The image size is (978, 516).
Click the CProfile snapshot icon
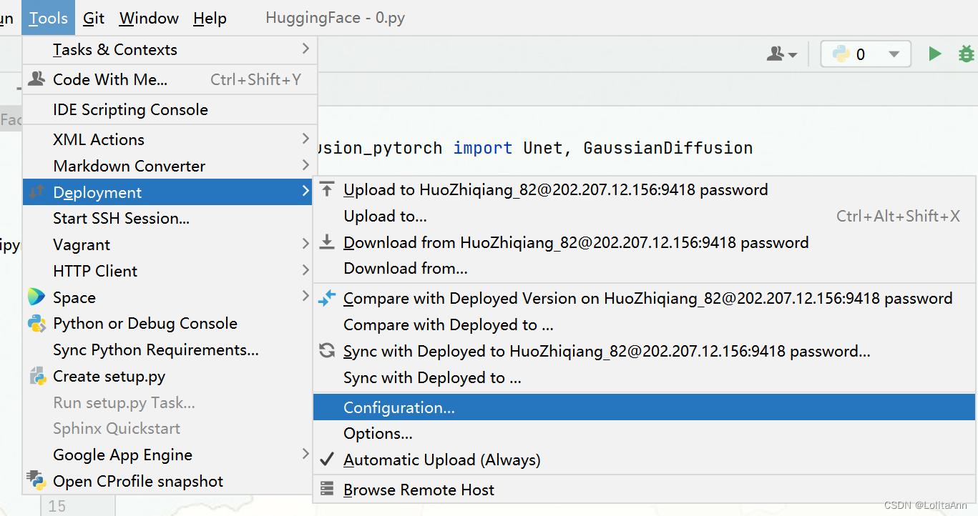[36, 480]
